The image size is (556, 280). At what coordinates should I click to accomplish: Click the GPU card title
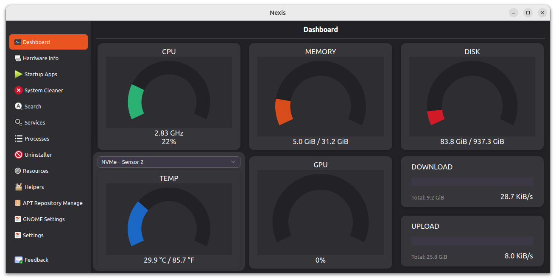click(x=321, y=165)
